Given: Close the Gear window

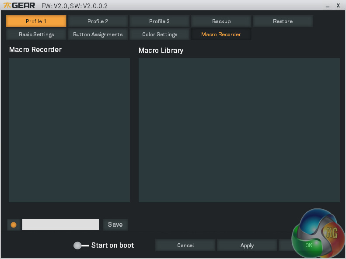Looking at the screenshot, I should coord(338,6).
